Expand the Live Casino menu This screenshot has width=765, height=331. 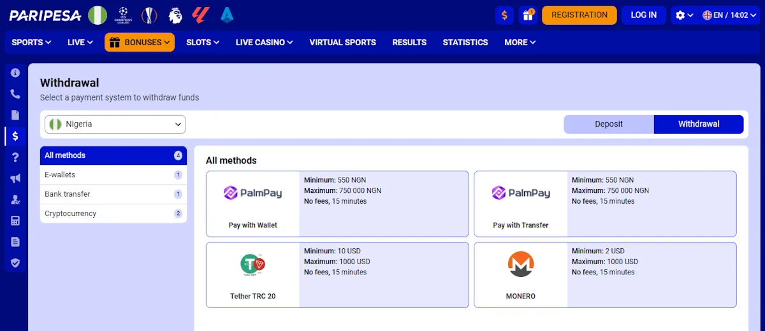[x=264, y=43]
